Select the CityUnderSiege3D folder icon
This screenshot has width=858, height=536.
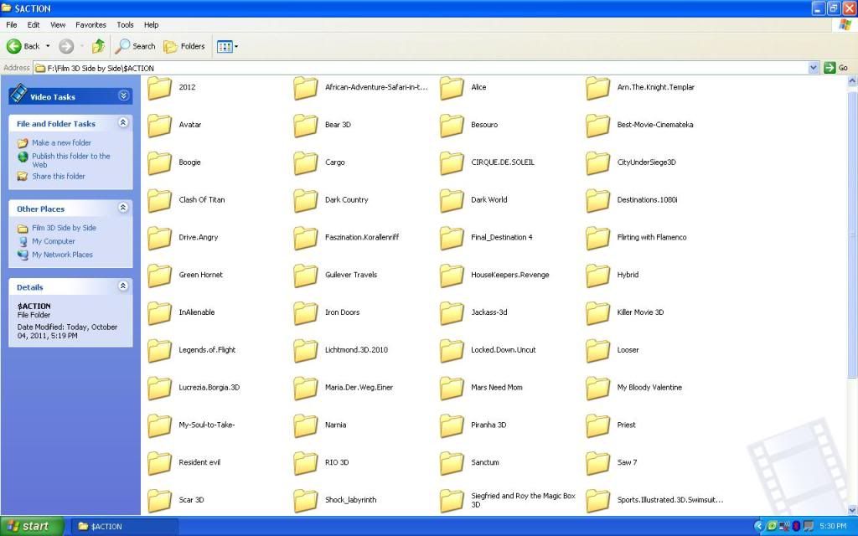tap(597, 163)
